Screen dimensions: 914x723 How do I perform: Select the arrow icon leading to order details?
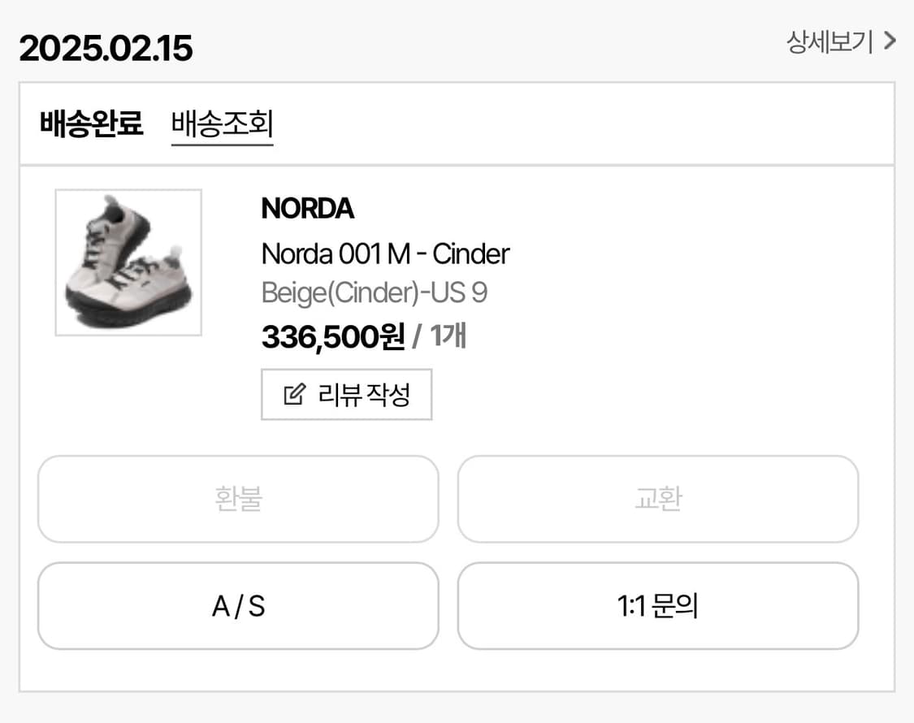[889, 41]
